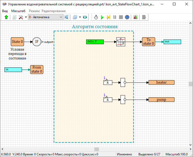This screenshot has height=157, width=193.
Task: Click the teal refresh arrows icon
Action: pos(85,17)
